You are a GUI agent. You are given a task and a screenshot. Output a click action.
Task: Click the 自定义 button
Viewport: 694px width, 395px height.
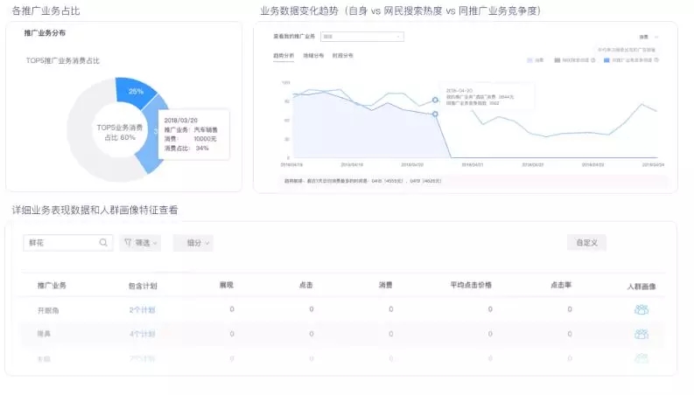click(586, 243)
